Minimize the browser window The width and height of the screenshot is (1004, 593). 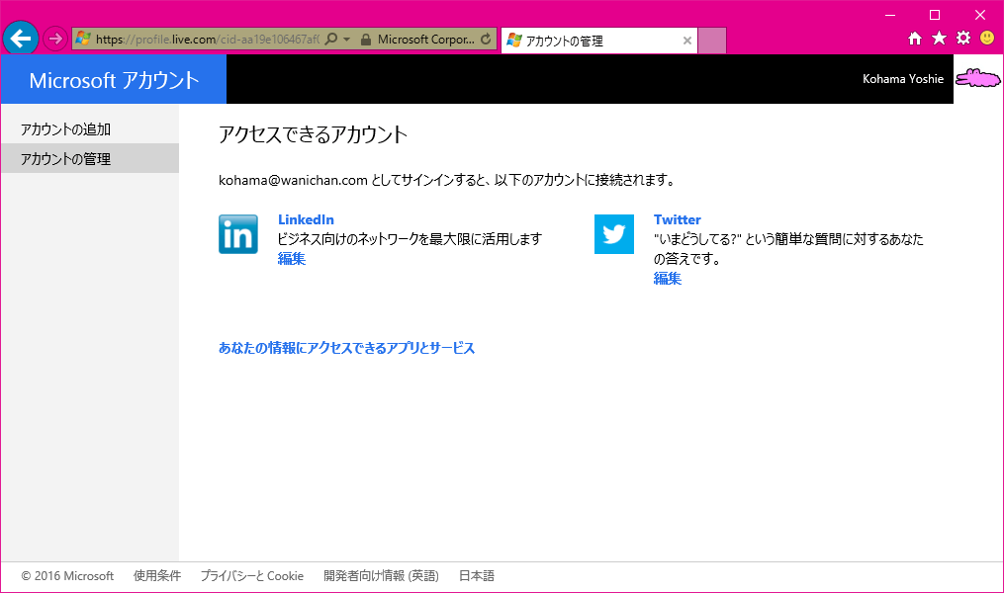point(890,15)
